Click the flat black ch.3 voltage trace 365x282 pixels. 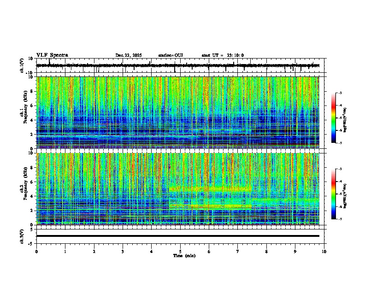178,236
